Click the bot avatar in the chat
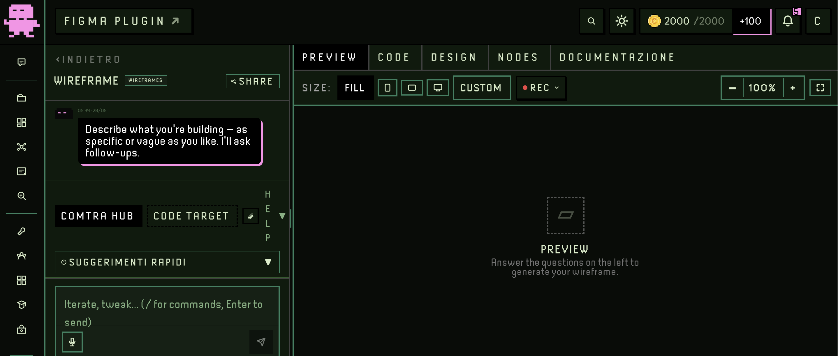 pos(64,113)
